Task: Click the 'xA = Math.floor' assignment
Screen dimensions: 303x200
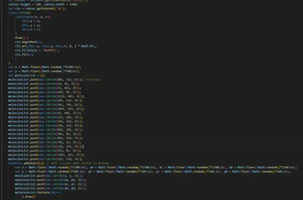Action: tap(123, 167)
